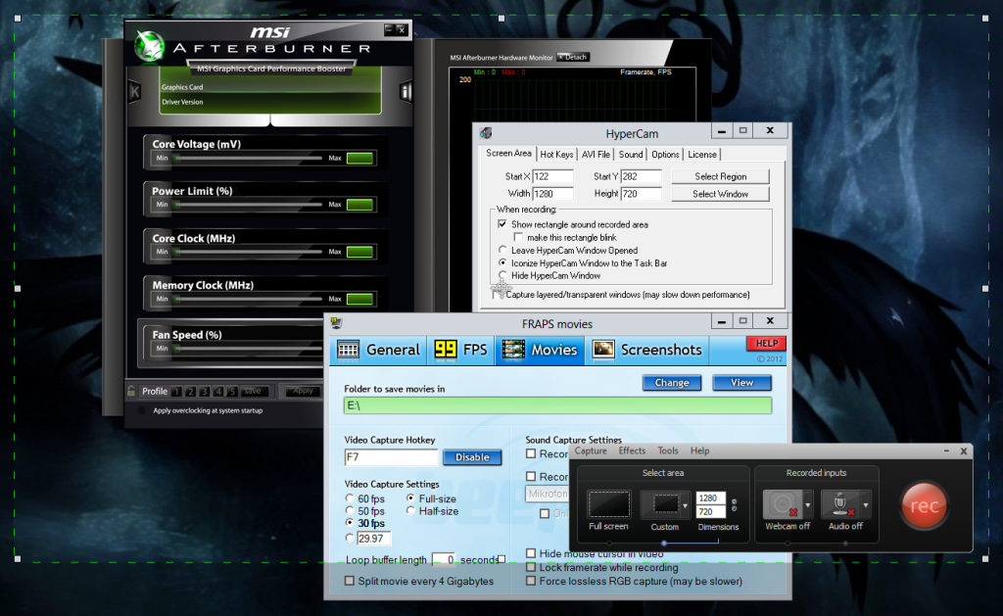1003x616 pixels.
Task: Click the Change folder button in FRAPS
Action: click(x=671, y=383)
